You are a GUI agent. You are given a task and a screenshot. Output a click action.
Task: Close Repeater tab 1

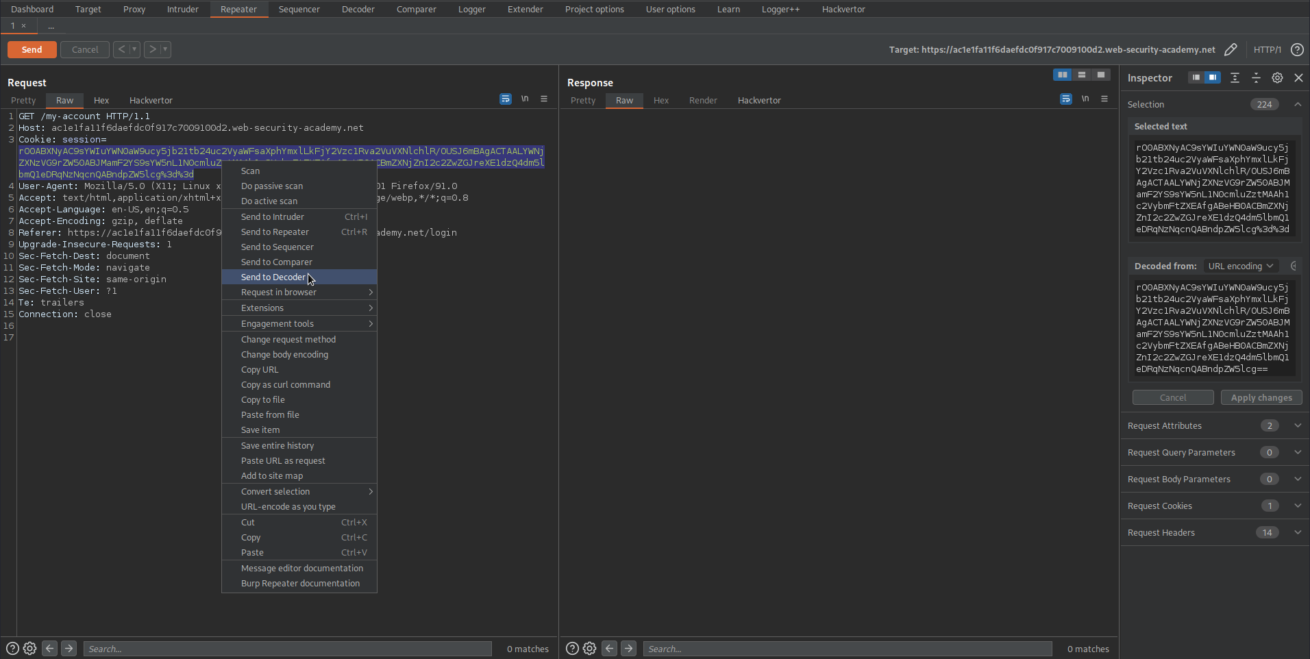(23, 26)
